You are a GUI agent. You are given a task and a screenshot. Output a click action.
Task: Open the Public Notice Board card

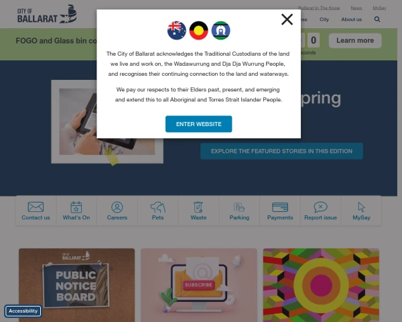click(76, 285)
